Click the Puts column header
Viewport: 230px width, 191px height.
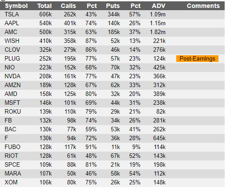113,6
